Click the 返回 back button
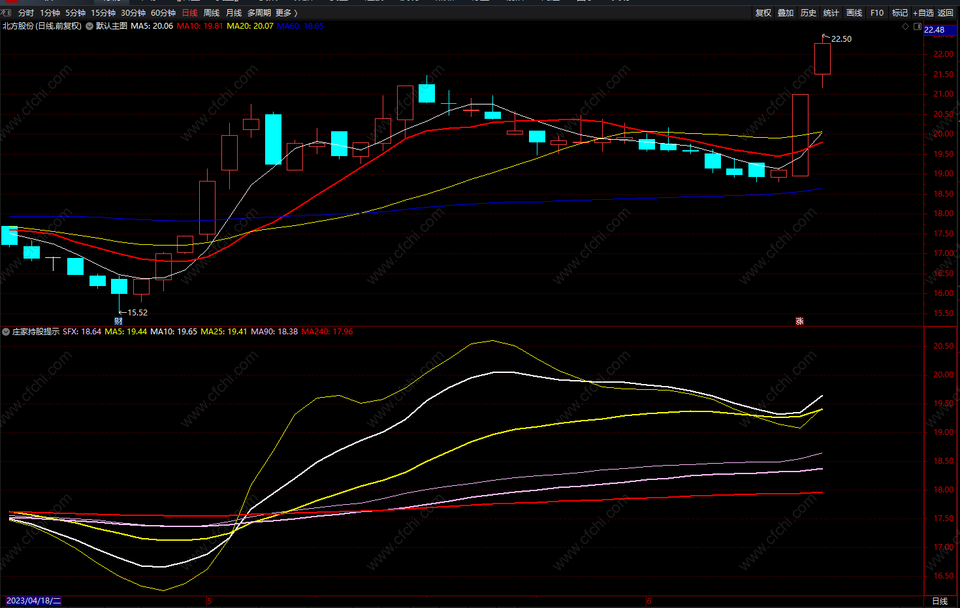The height and width of the screenshot is (608, 960). 946,12
